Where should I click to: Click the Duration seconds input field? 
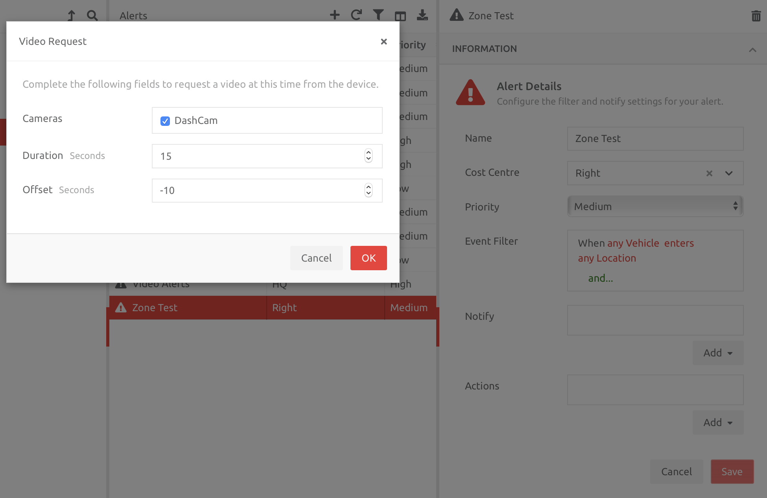tap(267, 156)
